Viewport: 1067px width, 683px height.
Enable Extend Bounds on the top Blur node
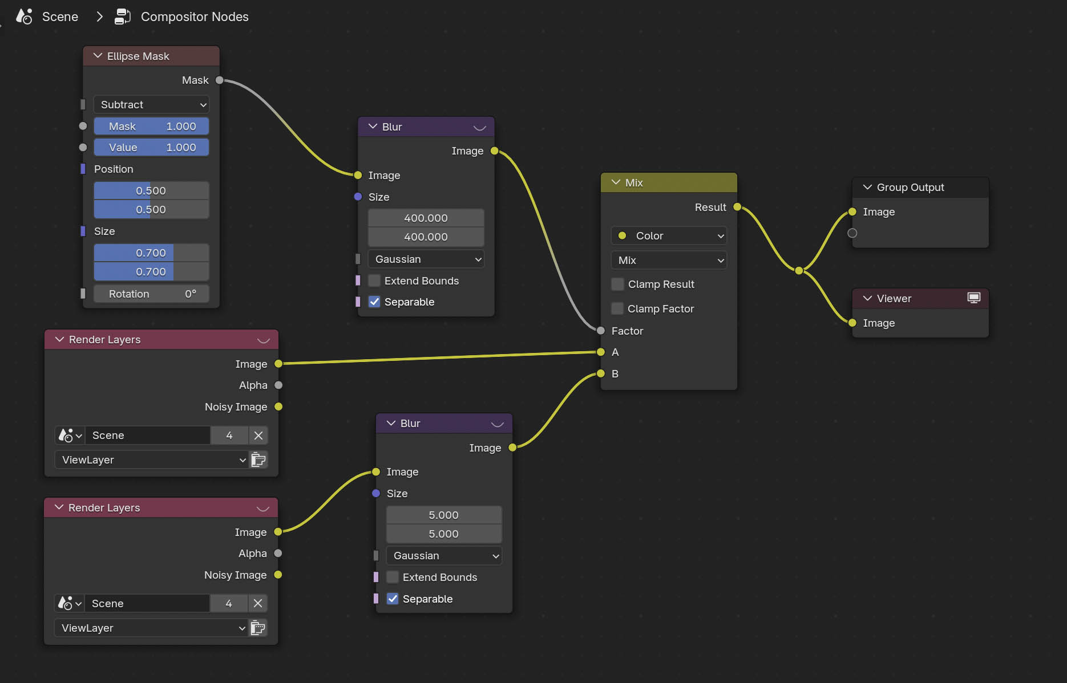point(374,280)
